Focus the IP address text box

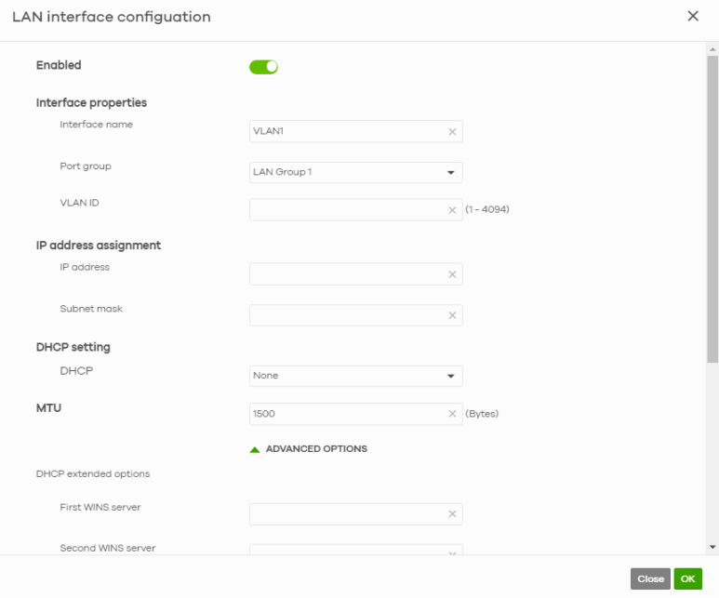pos(346,274)
